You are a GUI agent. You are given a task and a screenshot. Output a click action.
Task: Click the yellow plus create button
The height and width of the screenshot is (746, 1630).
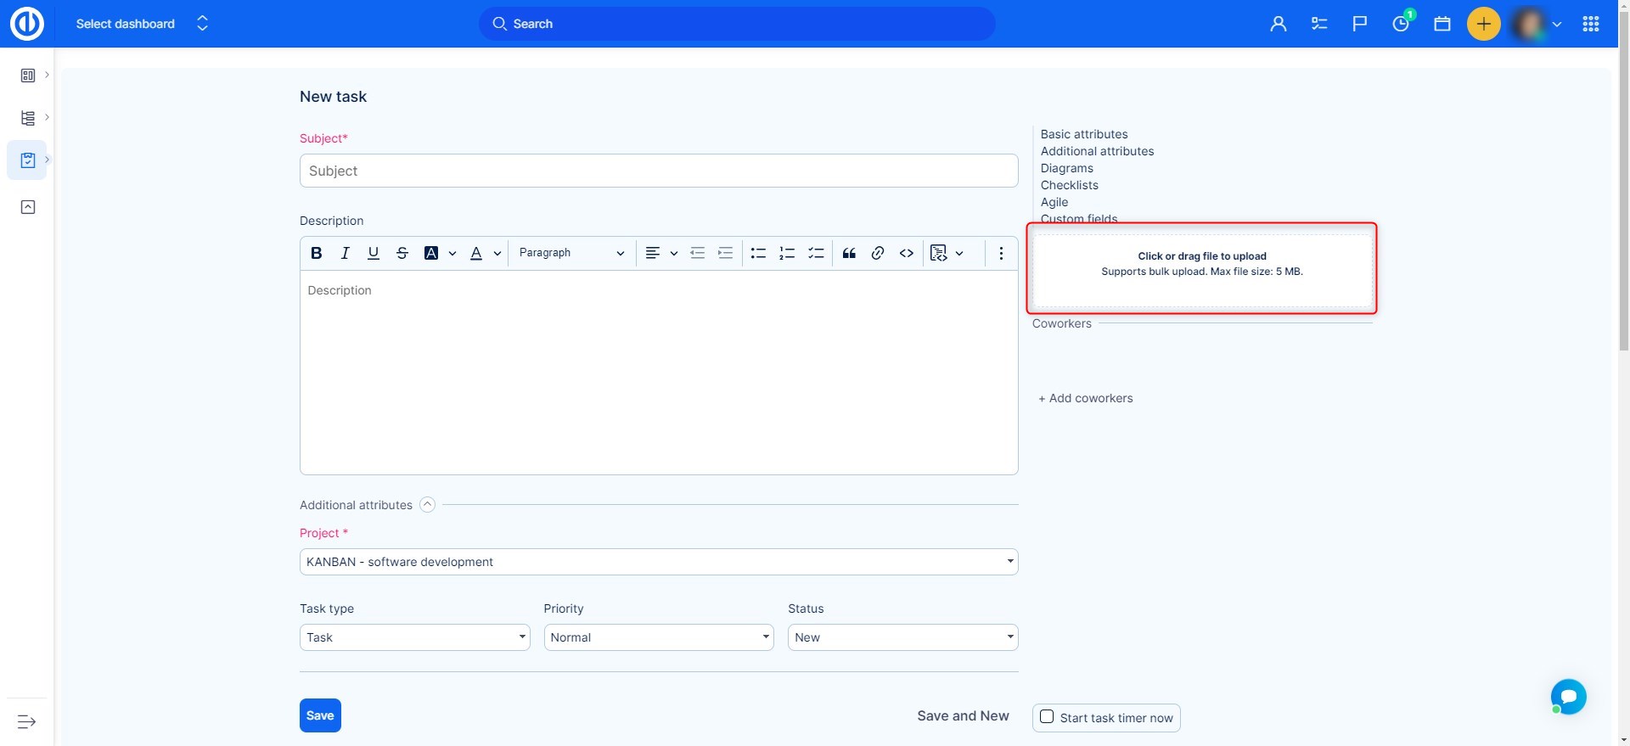(x=1483, y=24)
